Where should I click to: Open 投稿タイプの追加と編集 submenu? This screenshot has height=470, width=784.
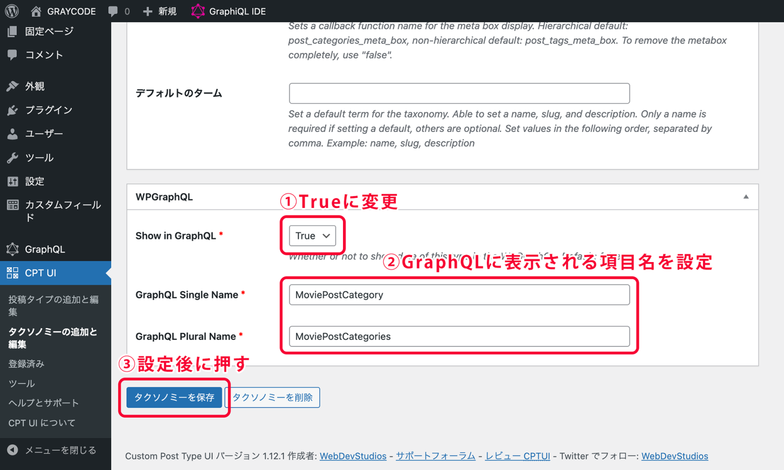[x=54, y=305]
